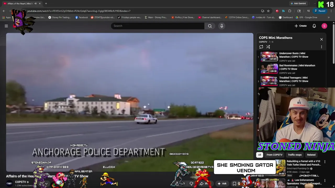335x188 pixels.
Task: Go back using the browser back arrow
Action: [x=4, y=11]
